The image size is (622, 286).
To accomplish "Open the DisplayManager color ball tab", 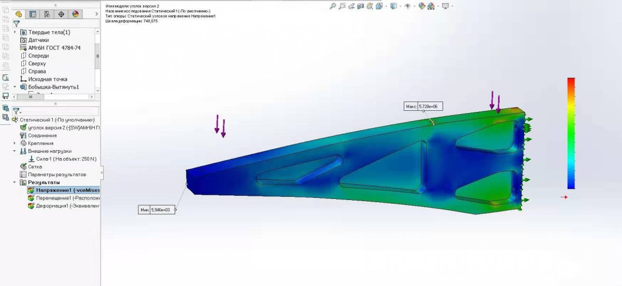I will click(x=75, y=15).
